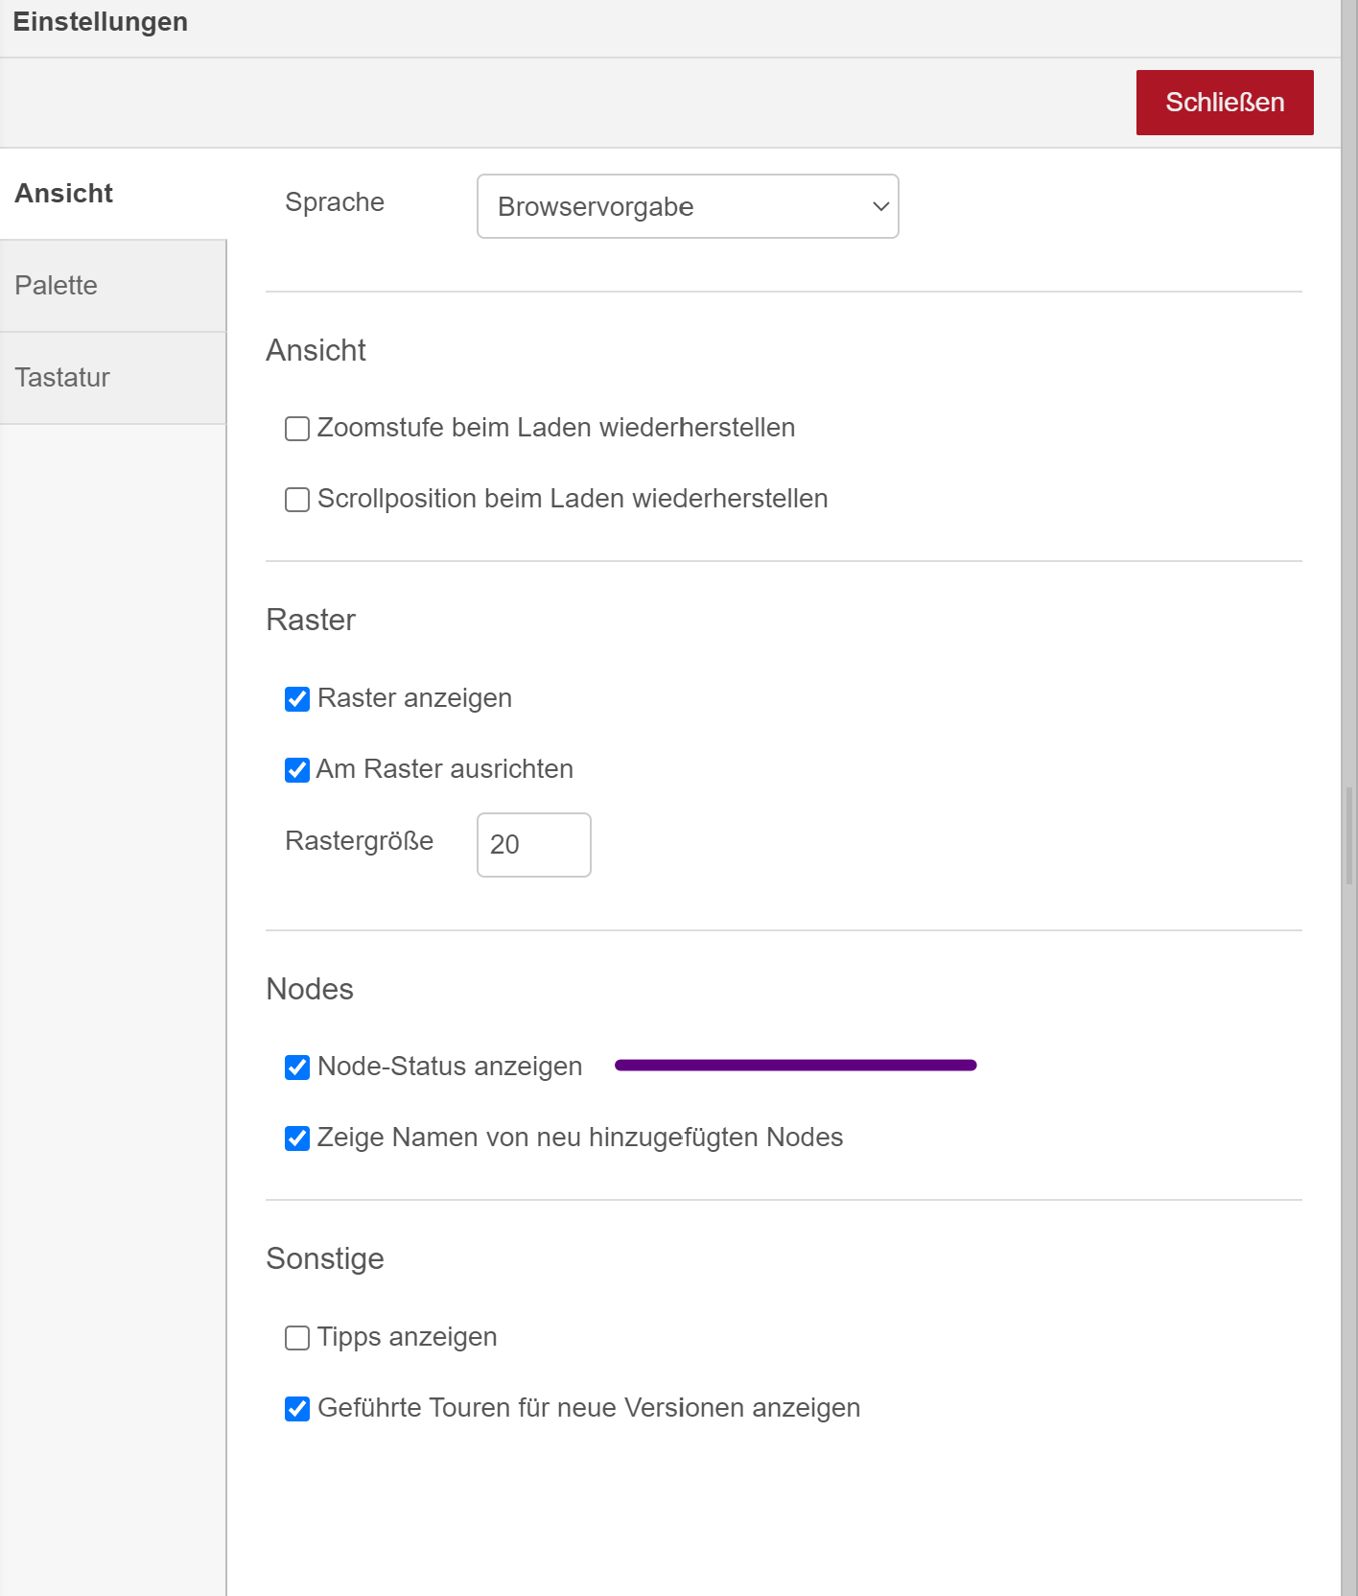
Task: Open the Sprache dropdown
Action: click(x=687, y=206)
